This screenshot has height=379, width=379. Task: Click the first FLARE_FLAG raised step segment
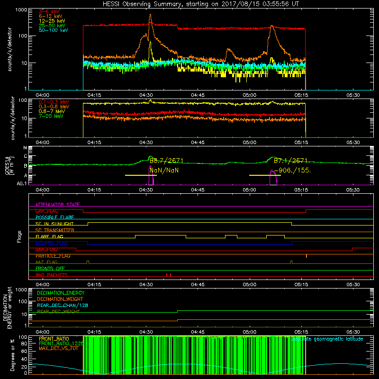[161, 235]
